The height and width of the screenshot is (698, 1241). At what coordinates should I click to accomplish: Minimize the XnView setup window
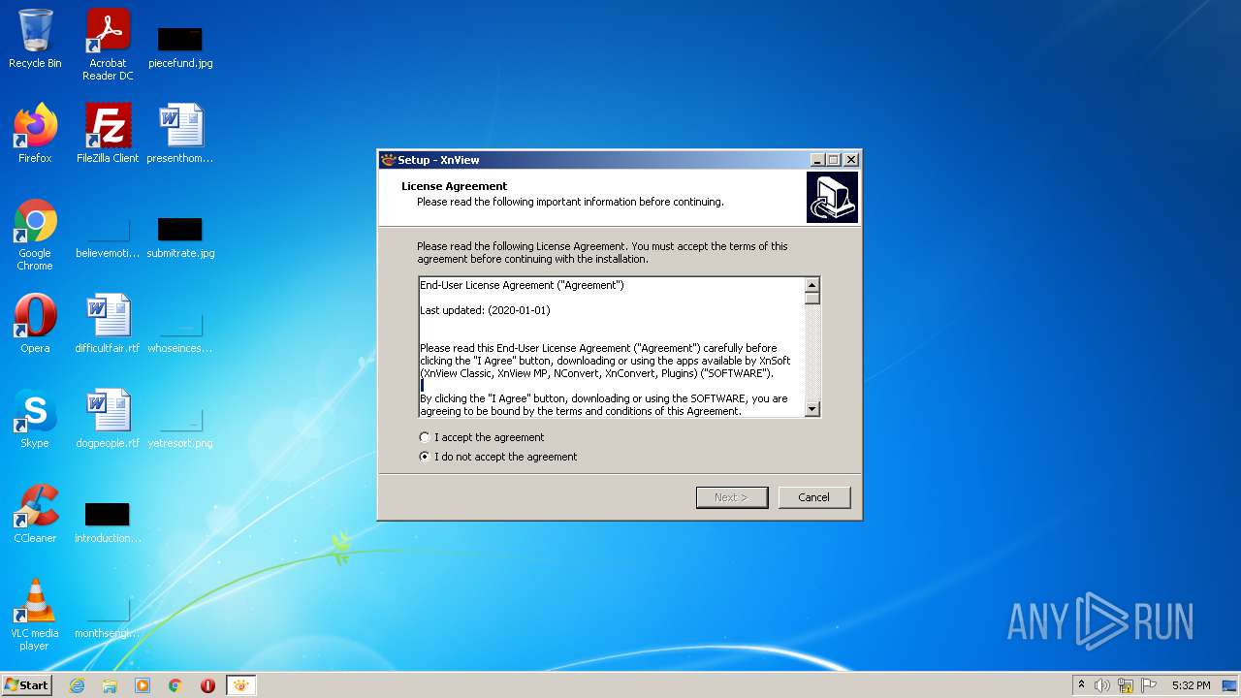(817, 160)
